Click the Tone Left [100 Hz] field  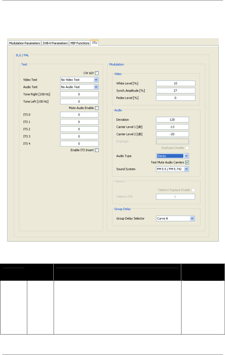click(80, 101)
